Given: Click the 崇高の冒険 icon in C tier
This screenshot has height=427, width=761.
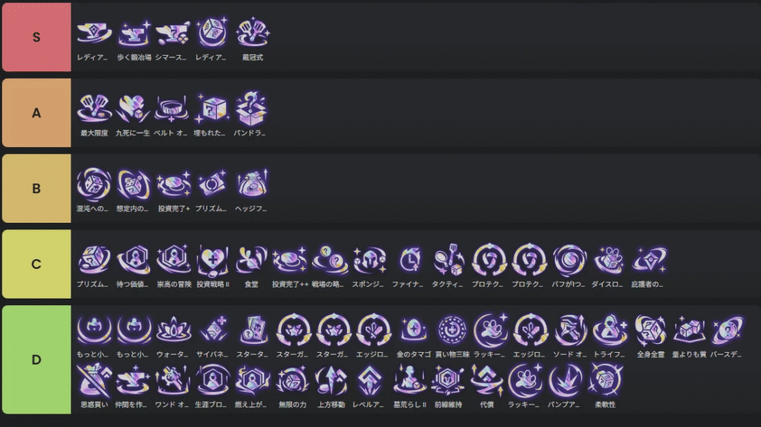Looking at the screenshot, I should [x=173, y=260].
